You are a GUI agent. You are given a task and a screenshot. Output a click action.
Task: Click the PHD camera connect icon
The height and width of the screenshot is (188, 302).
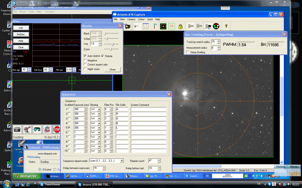click(x=17, y=129)
